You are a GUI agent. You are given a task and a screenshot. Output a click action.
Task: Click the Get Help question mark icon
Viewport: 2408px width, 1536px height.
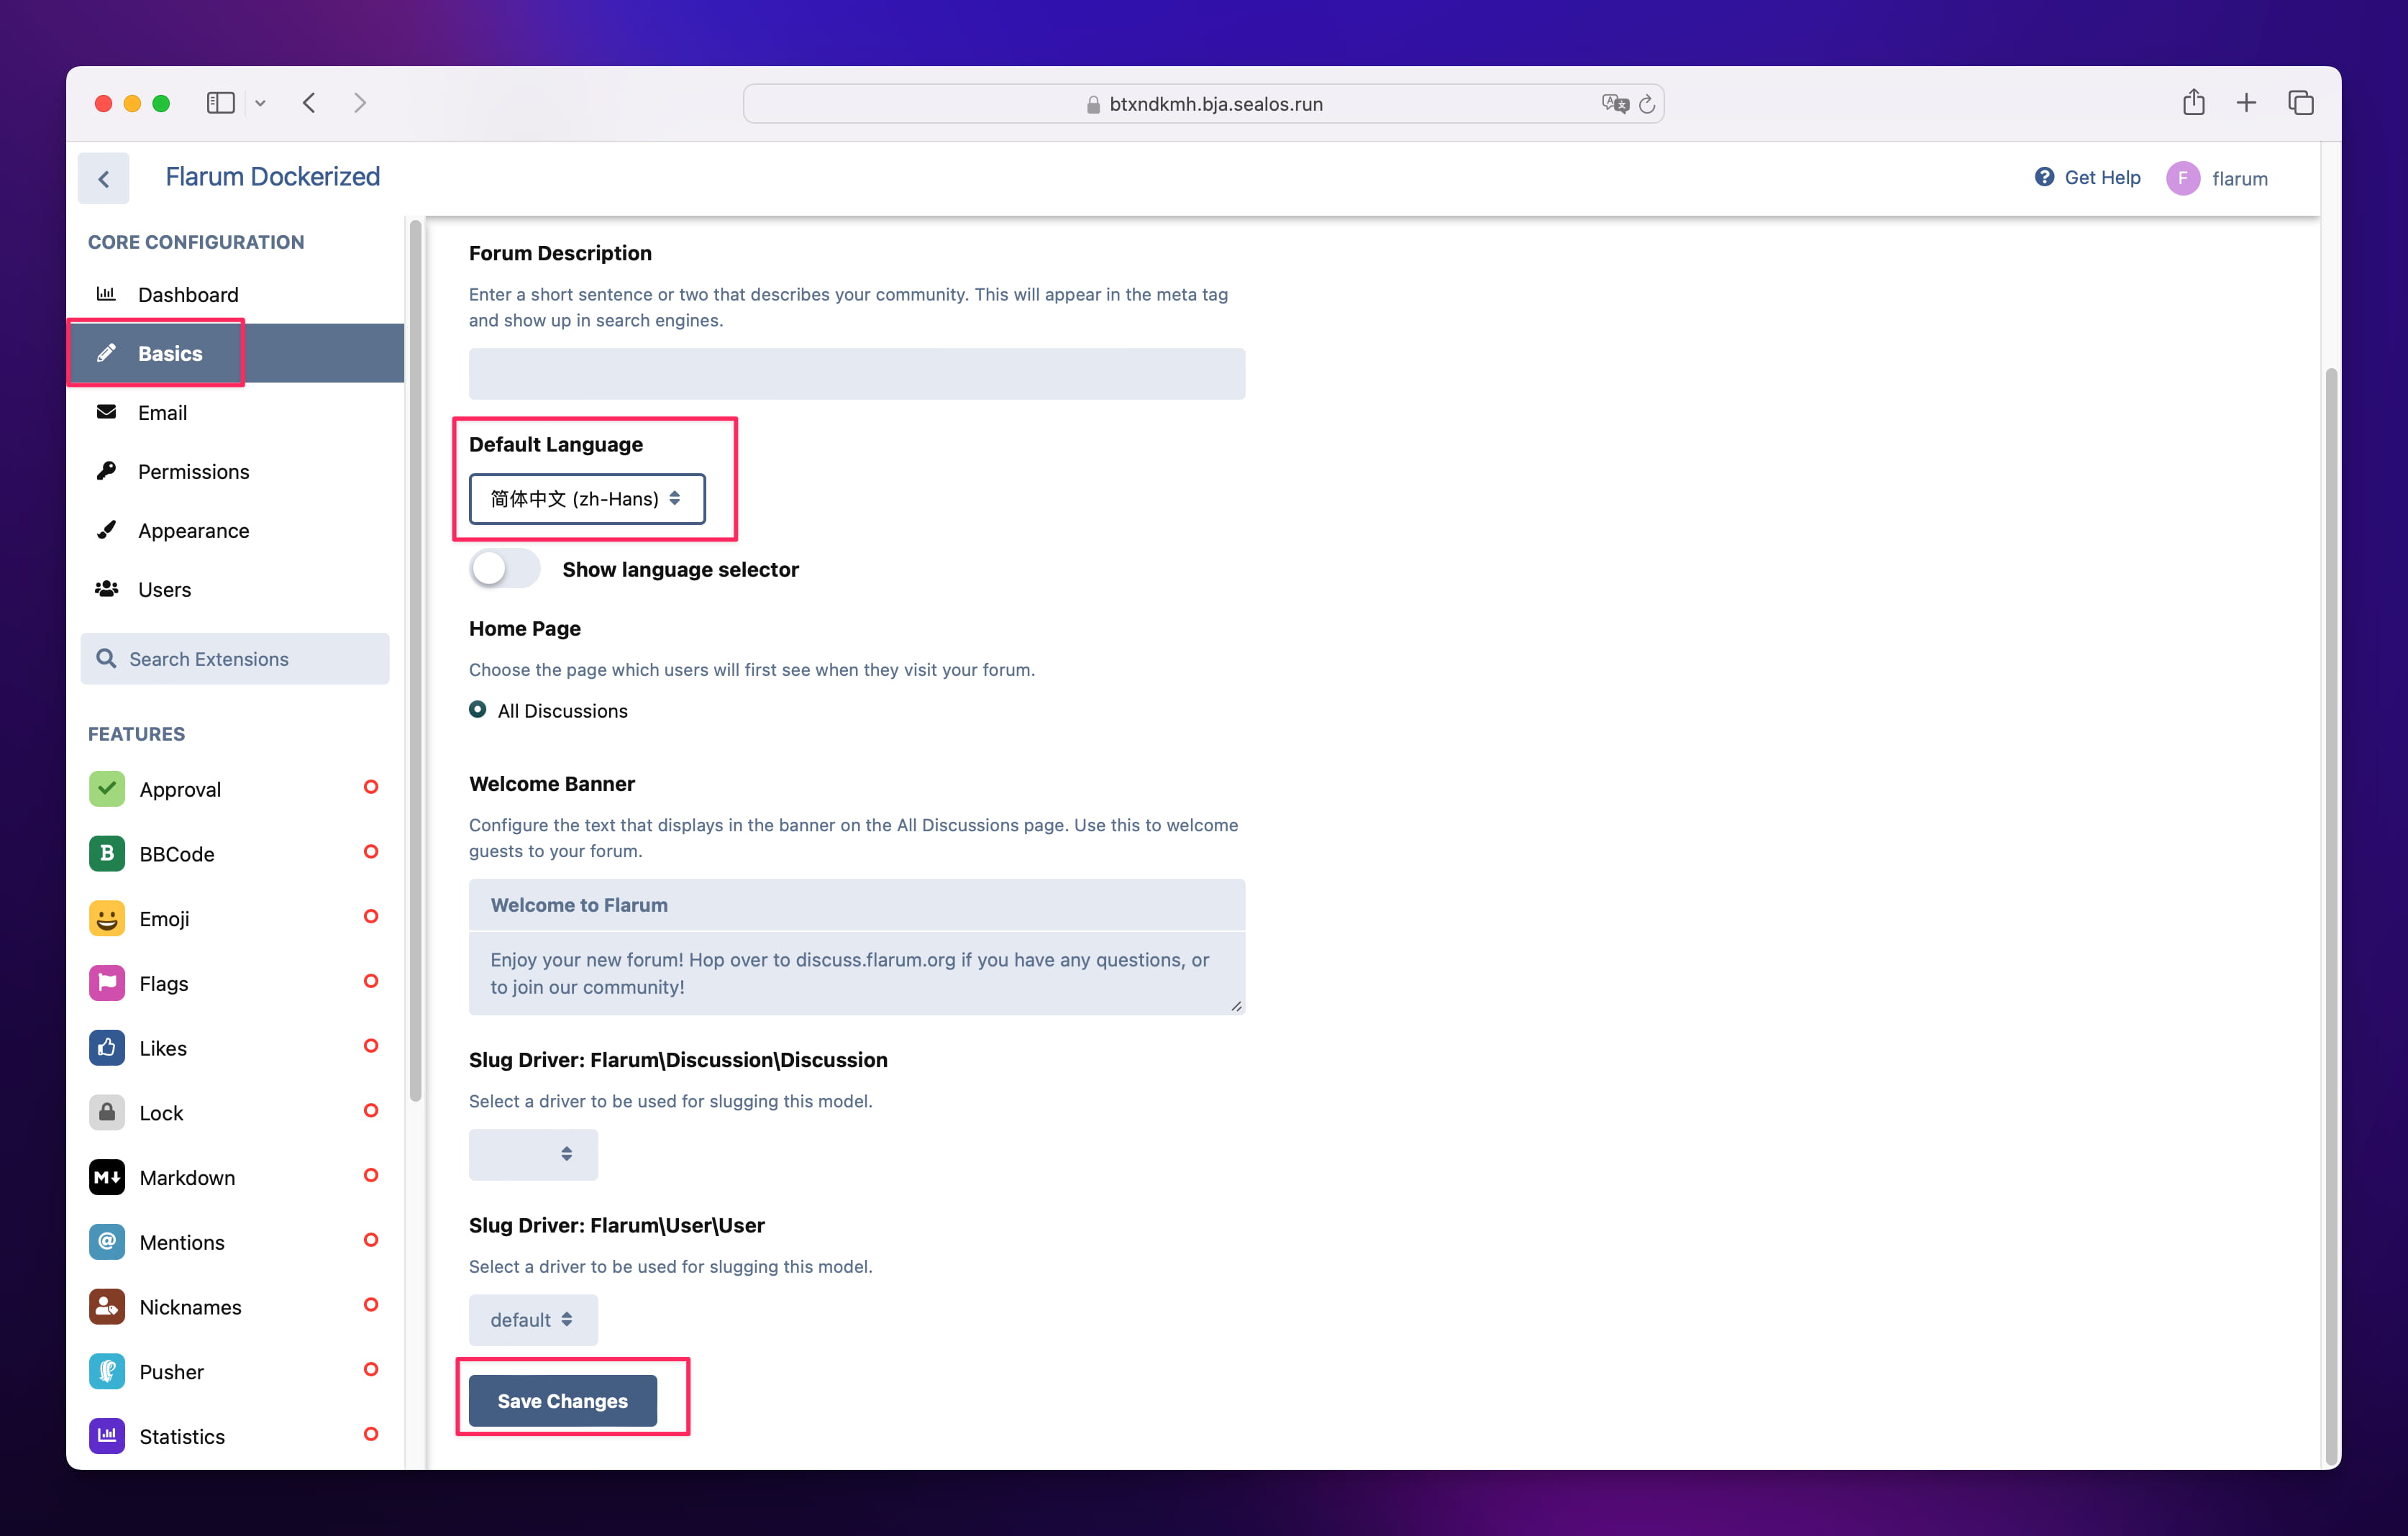(2044, 177)
